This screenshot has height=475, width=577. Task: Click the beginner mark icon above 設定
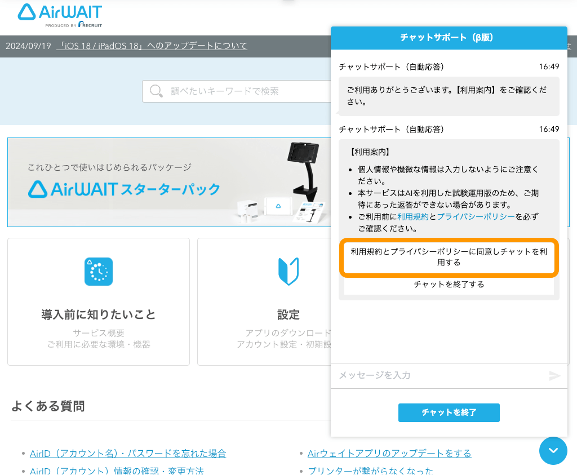(x=288, y=272)
